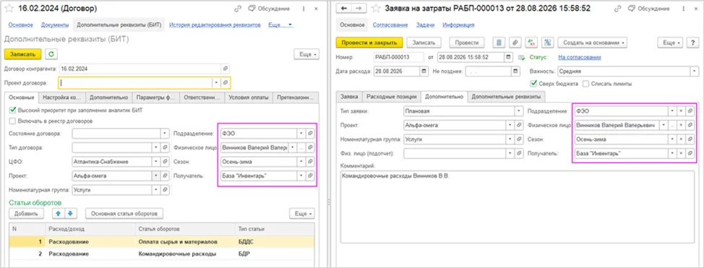Click the structure icon before Создать на основании
704x268 pixels.
pos(548,43)
